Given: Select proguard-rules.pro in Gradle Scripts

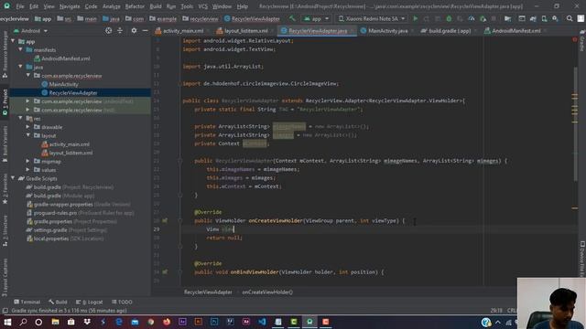Looking at the screenshot, I should click(55, 213).
